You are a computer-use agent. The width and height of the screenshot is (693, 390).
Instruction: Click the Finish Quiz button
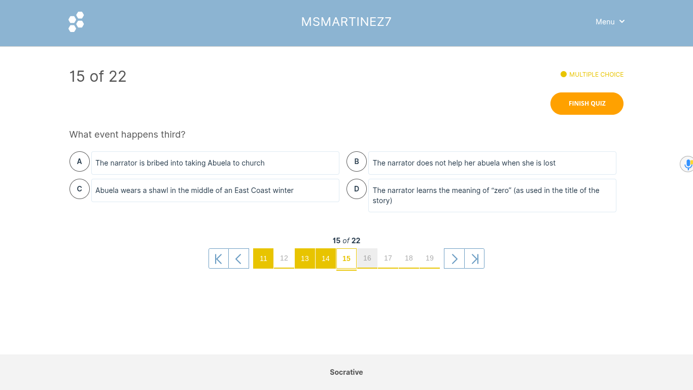point(587,104)
